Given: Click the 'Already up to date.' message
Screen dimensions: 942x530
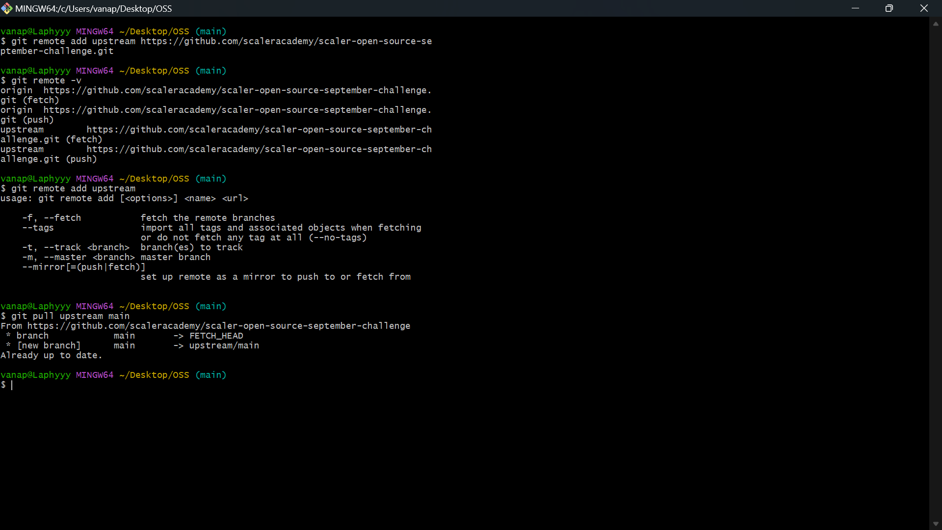Looking at the screenshot, I should 51,355.
